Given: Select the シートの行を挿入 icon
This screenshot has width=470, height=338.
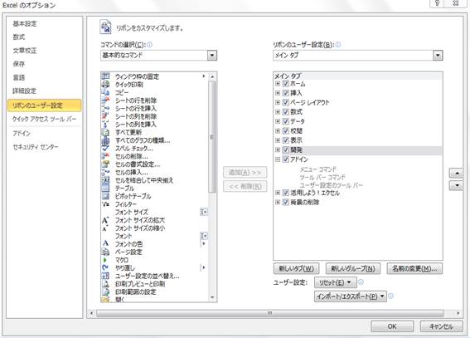Looking at the screenshot, I should (x=105, y=108).
